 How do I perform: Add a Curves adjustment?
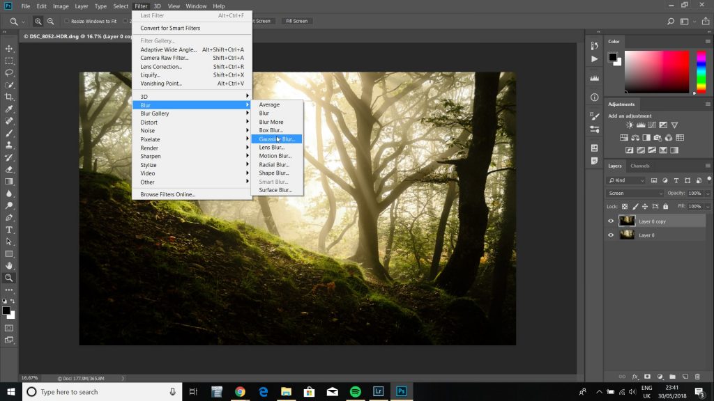pyautogui.click(x=653, y=125)
